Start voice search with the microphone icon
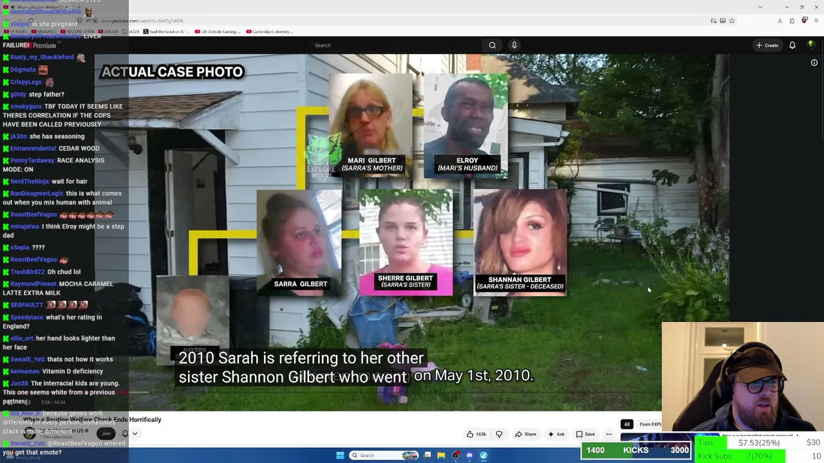Screen dimensions: 824x463 [x=514, y=45]
